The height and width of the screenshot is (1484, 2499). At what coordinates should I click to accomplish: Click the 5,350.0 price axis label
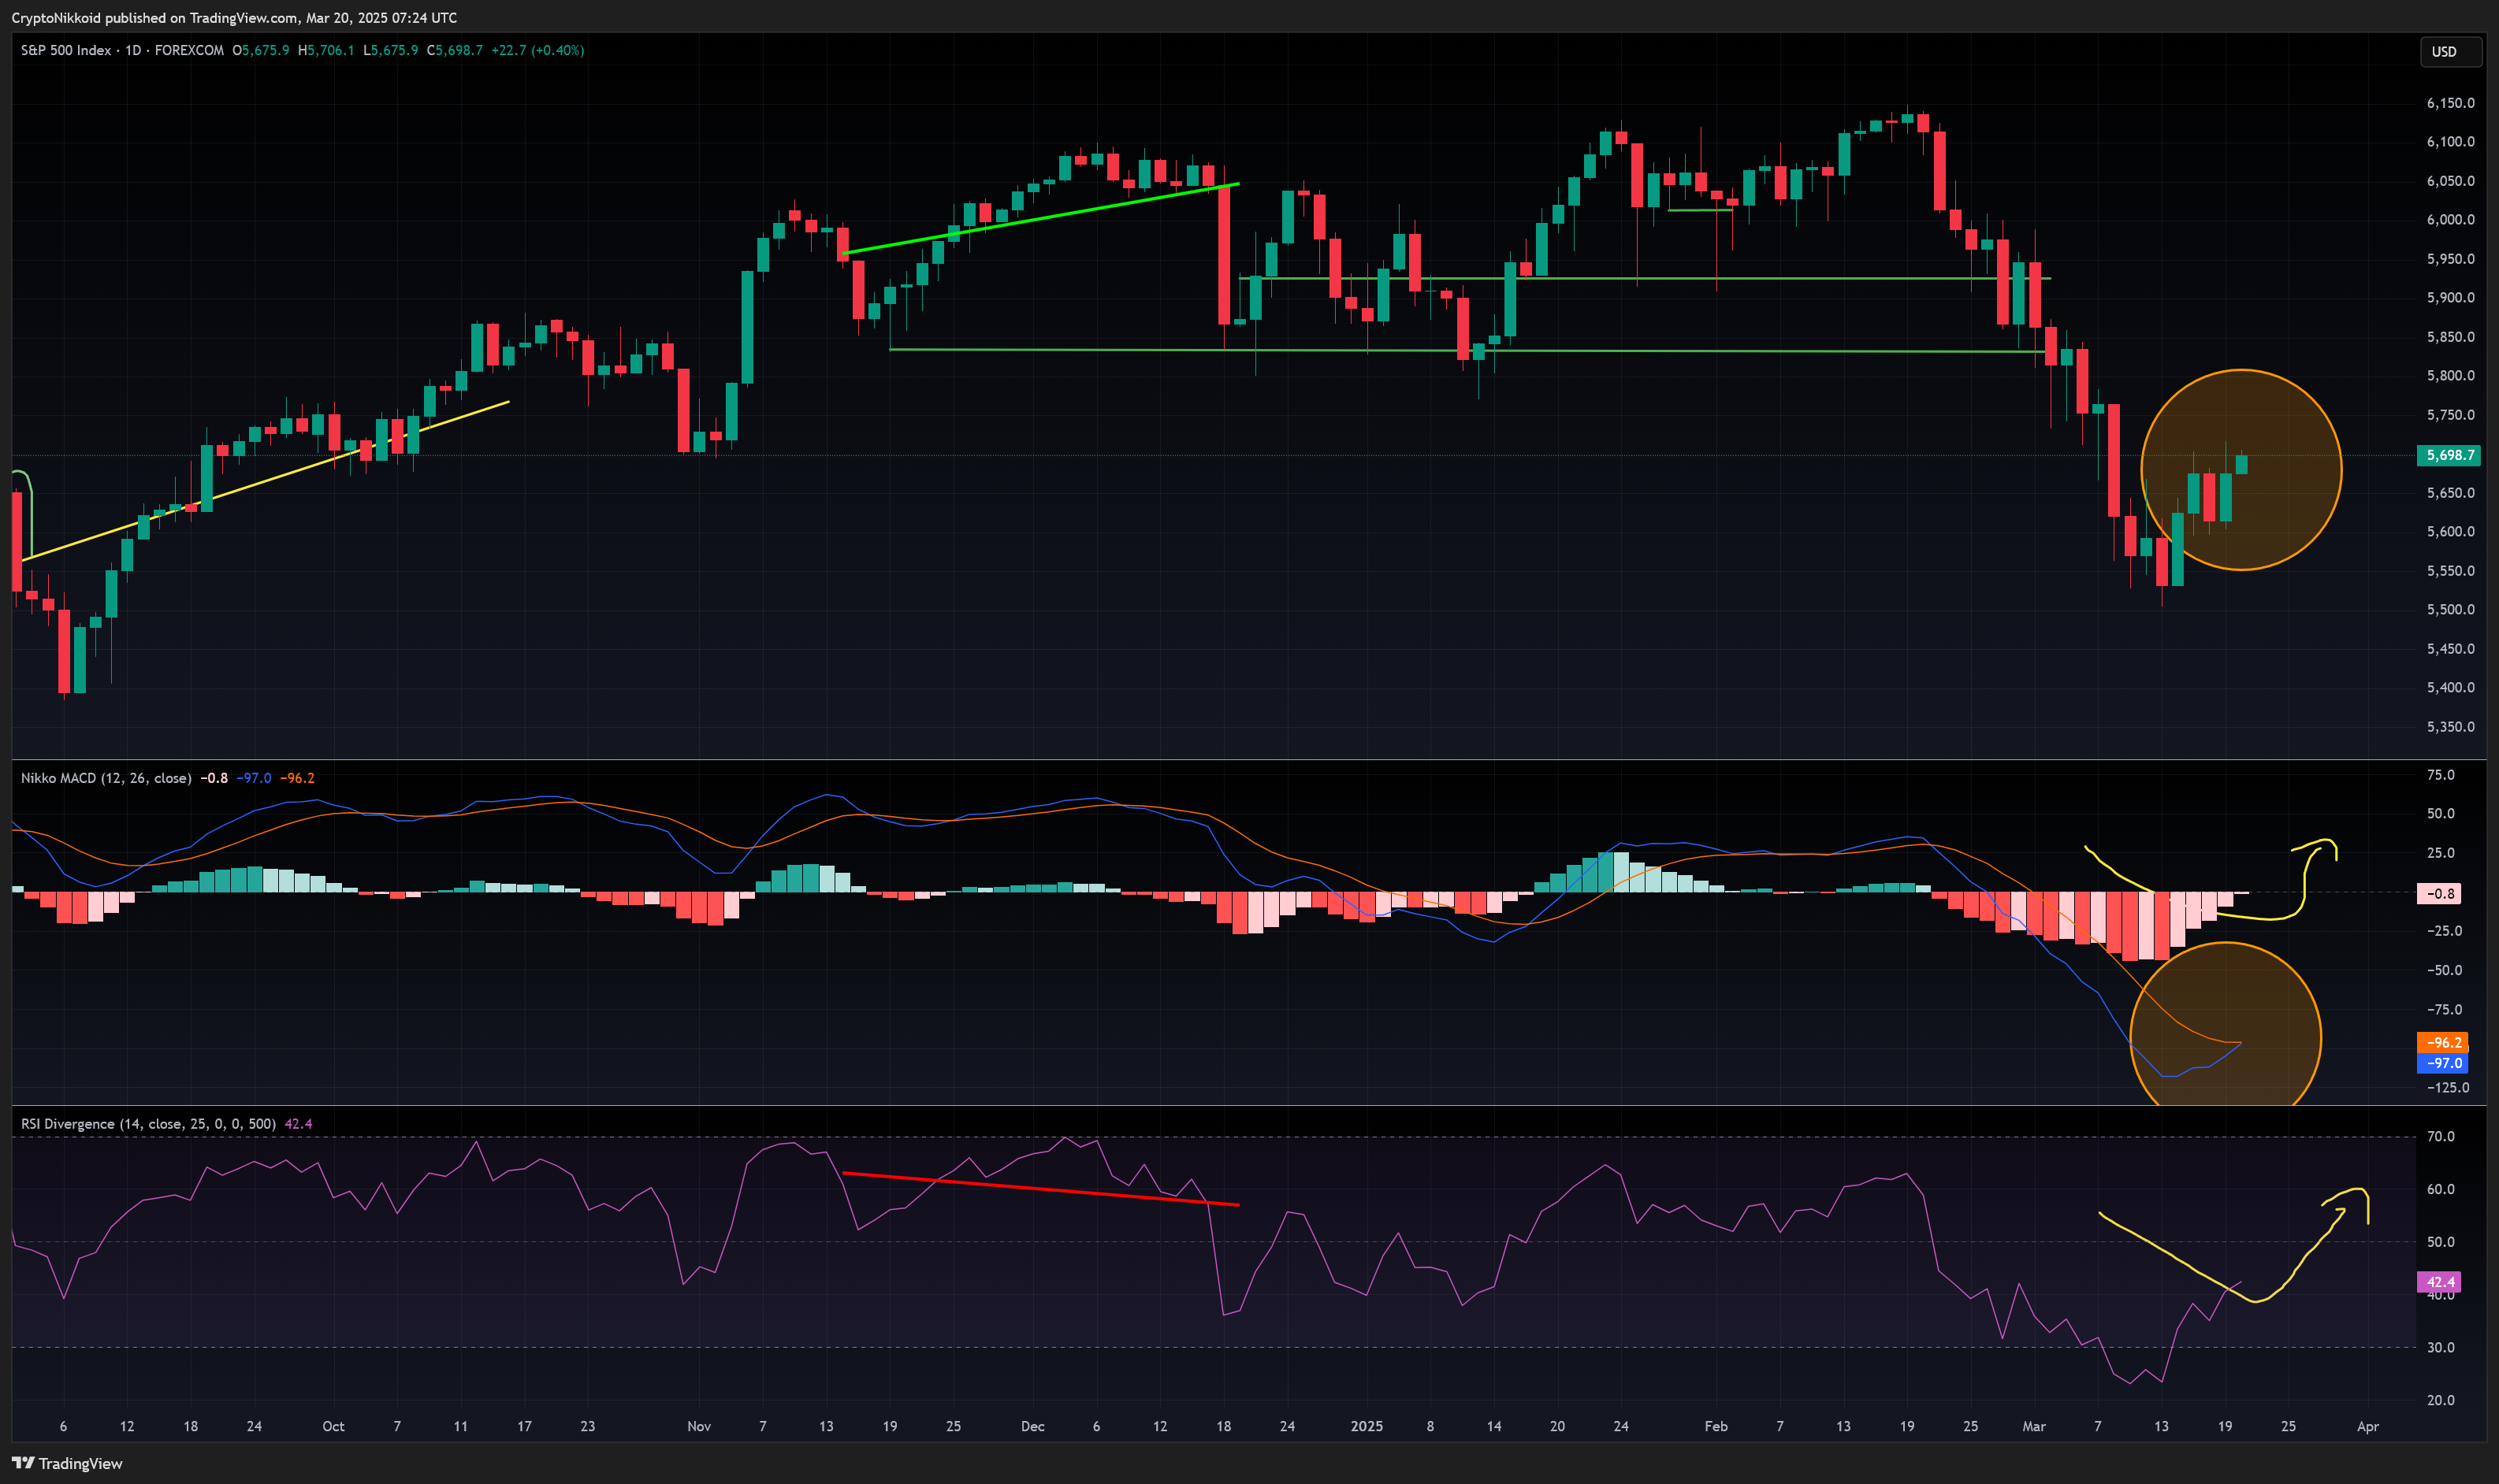coord(2450,727)
